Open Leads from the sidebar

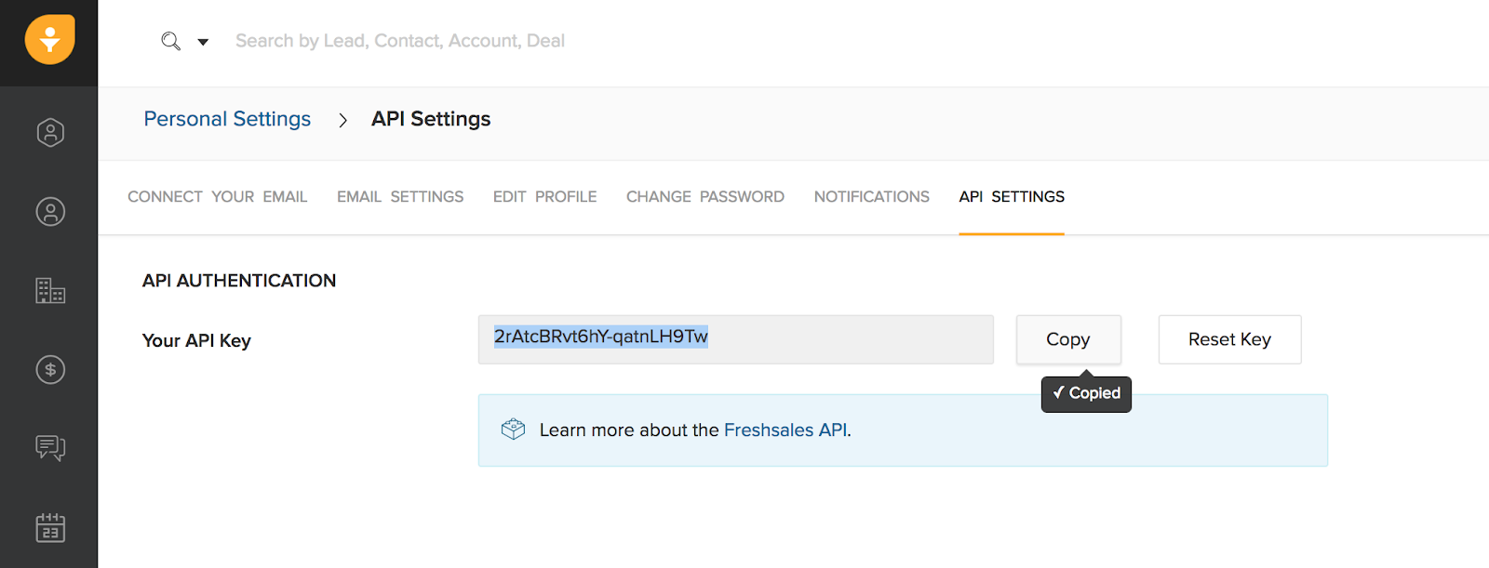pyautogui.click(x=50, y=133)
